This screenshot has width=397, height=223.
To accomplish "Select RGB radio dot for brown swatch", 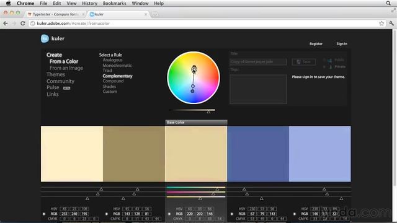I will pos(106,214).
